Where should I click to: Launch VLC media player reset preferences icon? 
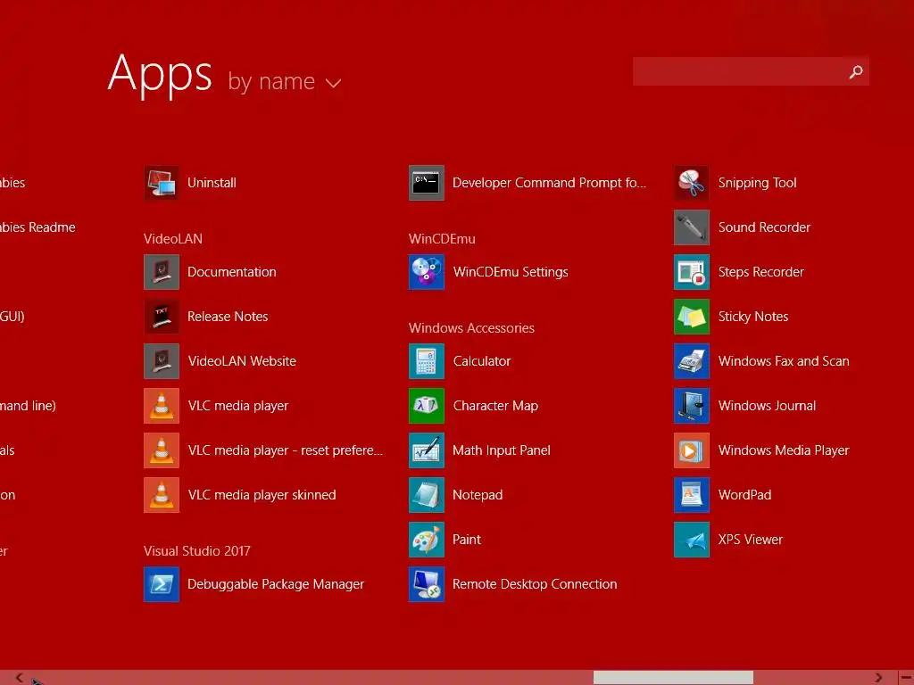pos(162,450)
